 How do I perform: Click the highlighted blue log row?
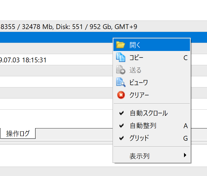point(57,38)
